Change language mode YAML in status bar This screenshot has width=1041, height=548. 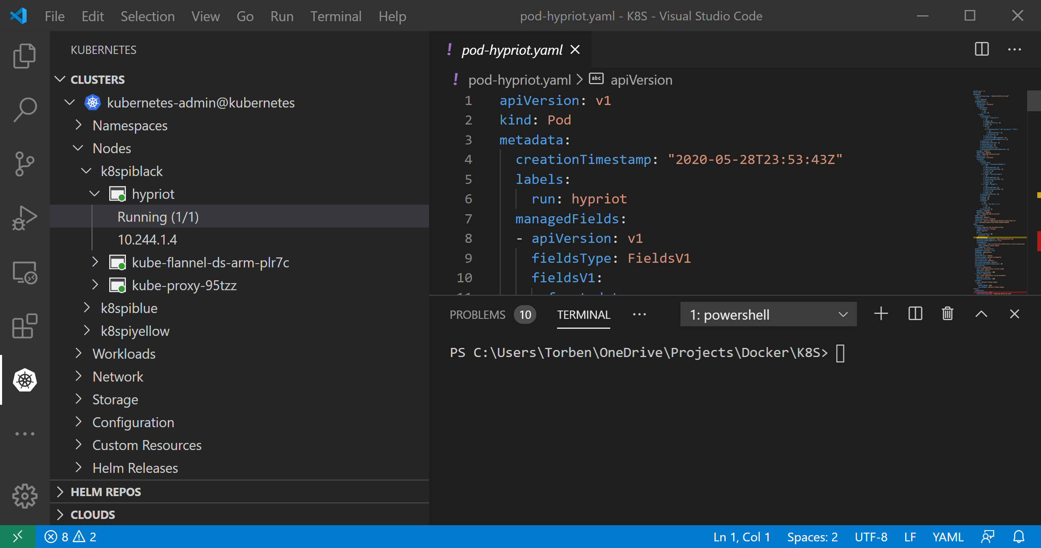[x=948, y=537]
